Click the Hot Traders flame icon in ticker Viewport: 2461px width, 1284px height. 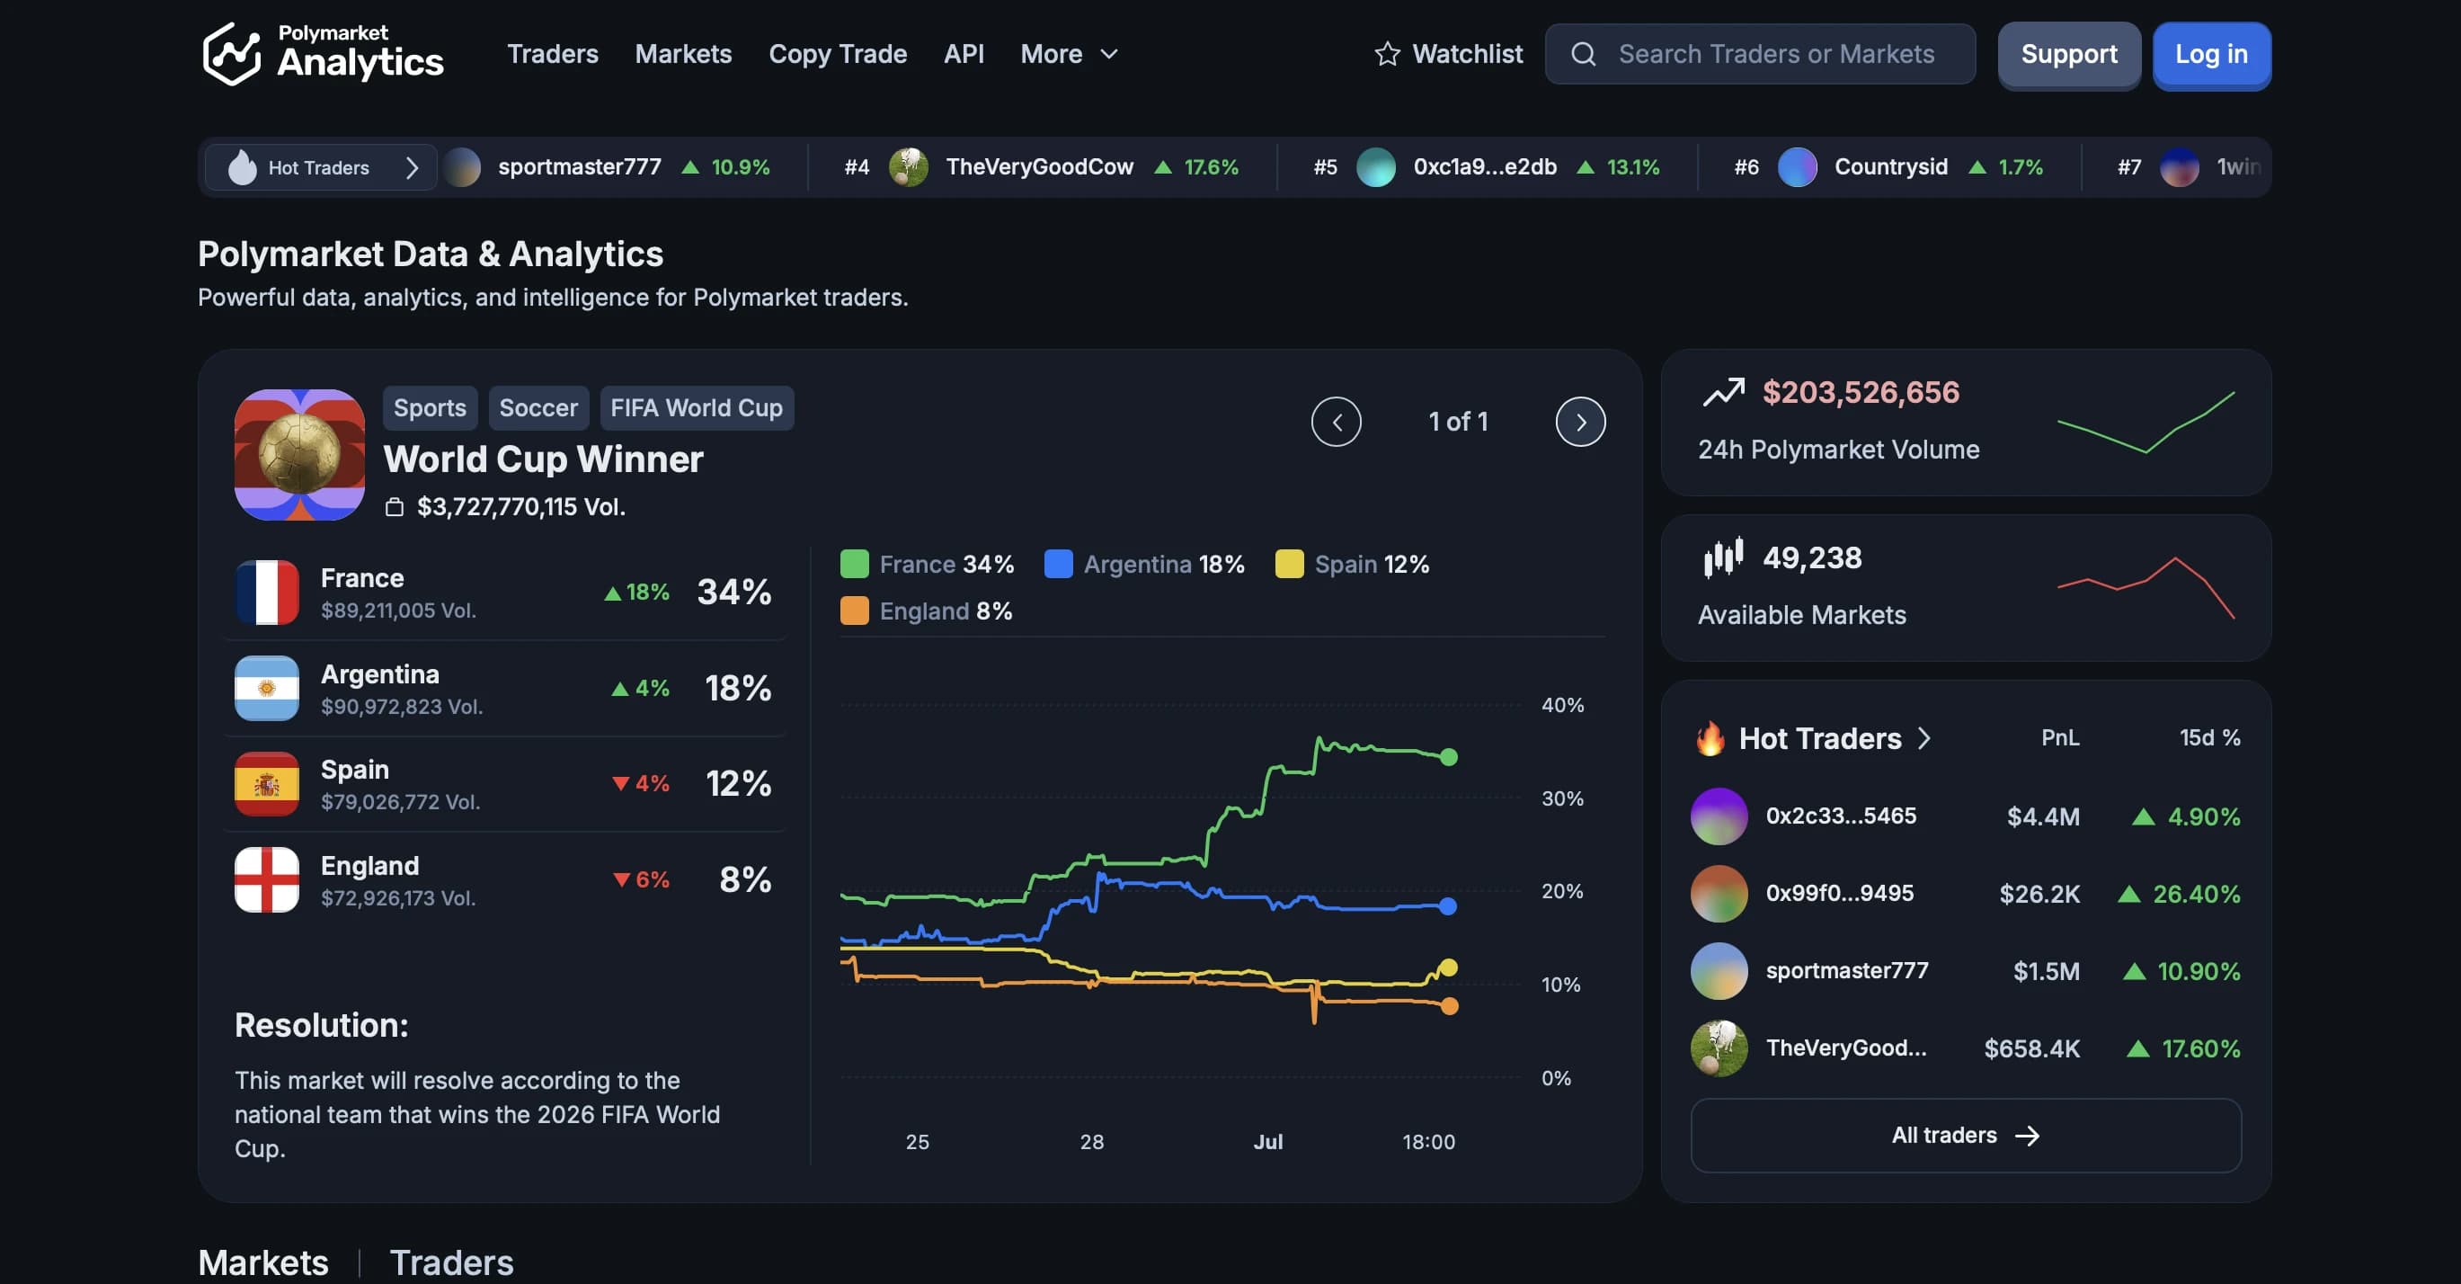point(243,166)
